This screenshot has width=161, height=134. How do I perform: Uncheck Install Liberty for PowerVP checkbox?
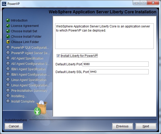pos(58,56)
